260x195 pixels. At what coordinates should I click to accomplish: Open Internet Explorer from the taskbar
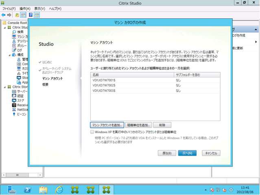pos(59,190)
